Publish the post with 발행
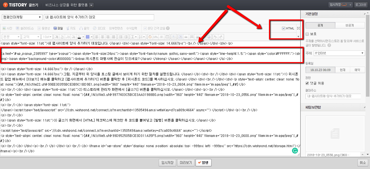 click(203, 163)
